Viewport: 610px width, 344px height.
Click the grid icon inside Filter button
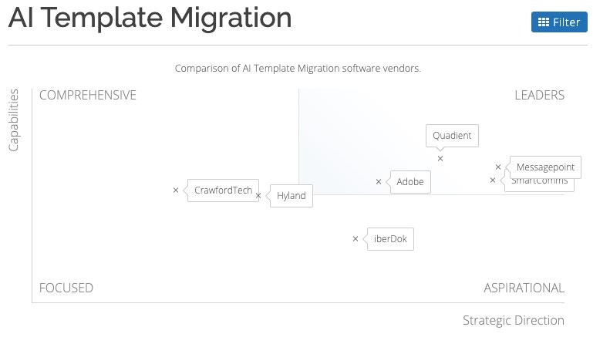[544, 22]
